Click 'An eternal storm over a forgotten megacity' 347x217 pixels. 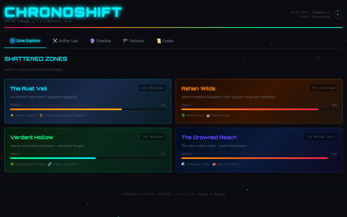pos(43,97)
